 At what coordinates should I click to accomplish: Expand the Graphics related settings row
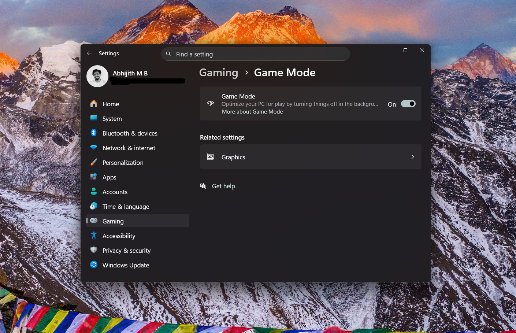pos(311,157)
